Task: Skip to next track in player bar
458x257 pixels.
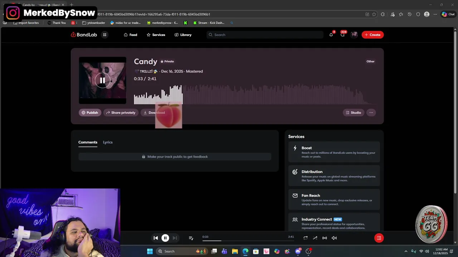Action: tap(175, 238)
